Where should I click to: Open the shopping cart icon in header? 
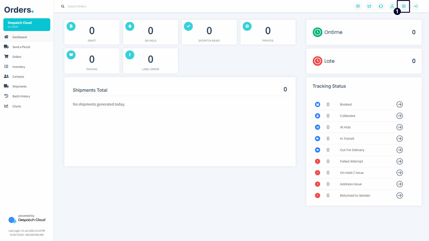(x=369, y=6)
